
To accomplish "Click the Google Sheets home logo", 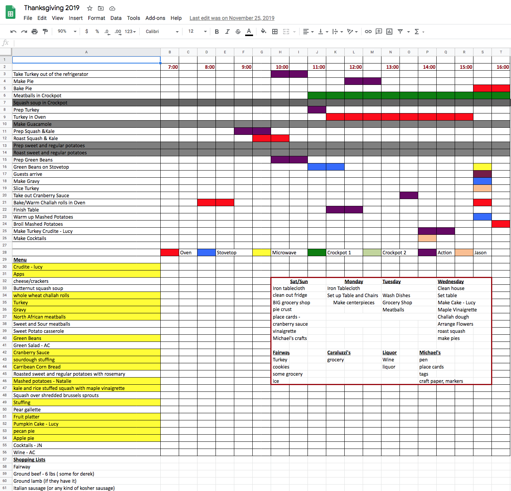I will 11,12.
